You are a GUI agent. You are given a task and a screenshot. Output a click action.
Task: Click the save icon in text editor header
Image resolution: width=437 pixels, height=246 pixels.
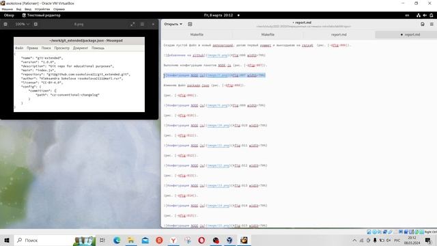coord(423,25)
